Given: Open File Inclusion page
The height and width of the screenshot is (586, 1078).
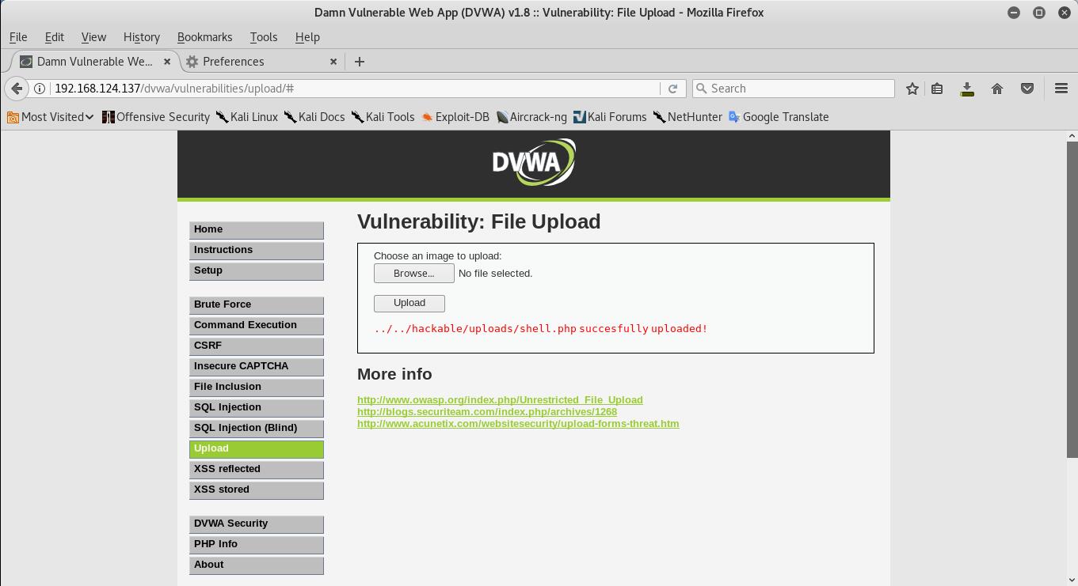Looking at the screenshot, I should click(257, 388).
